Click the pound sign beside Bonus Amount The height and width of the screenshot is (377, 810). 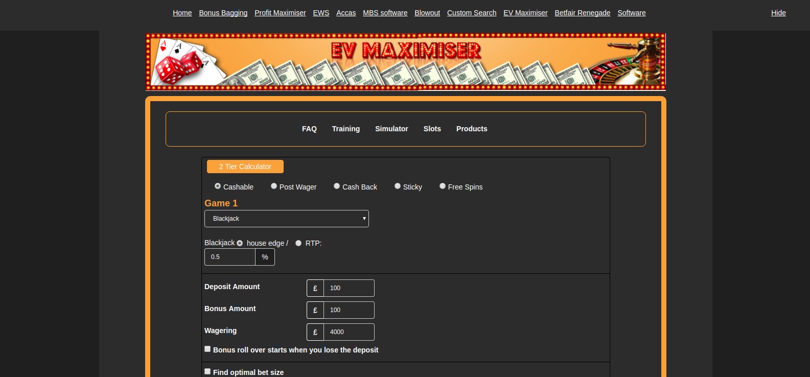(315, 310)
